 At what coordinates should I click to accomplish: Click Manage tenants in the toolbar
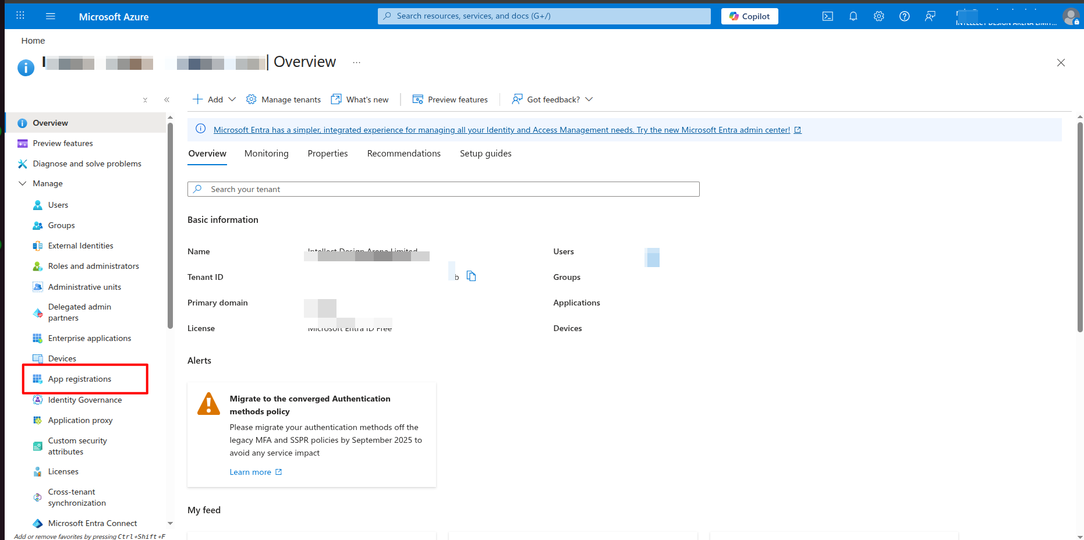(x=284, y=100)
